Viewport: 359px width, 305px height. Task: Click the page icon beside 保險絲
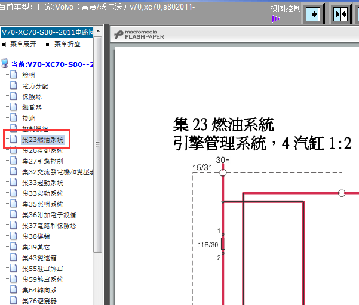[x=14, y=96]
